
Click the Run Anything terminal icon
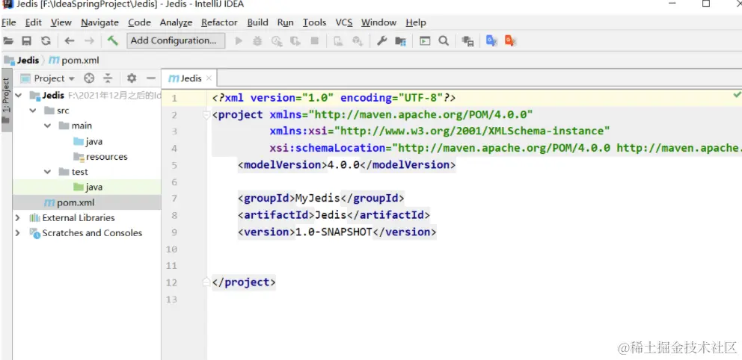point(425,41)
